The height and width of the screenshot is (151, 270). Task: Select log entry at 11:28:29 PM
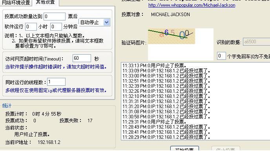coord(166,137)
